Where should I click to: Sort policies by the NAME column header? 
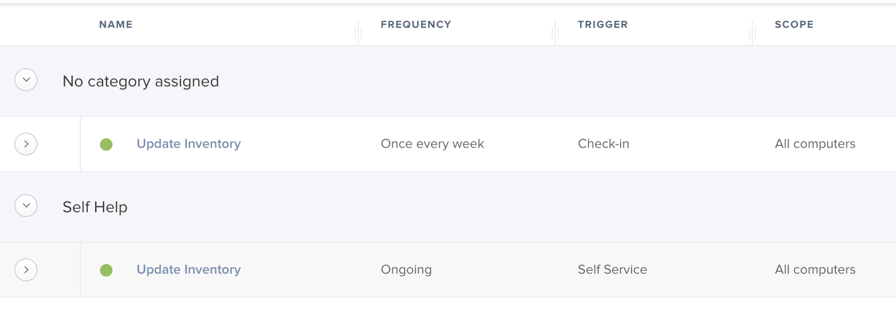tap(116, 25)
